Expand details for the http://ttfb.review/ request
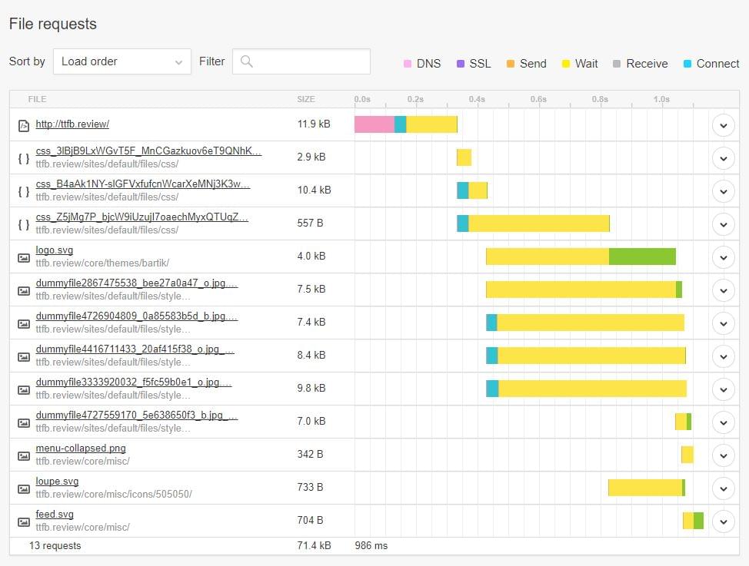The width and height of the screenshot is (749, 566). pos(723,124)
